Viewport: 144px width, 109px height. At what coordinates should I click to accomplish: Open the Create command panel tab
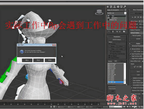pyautogui.click(x=108, y=7)
